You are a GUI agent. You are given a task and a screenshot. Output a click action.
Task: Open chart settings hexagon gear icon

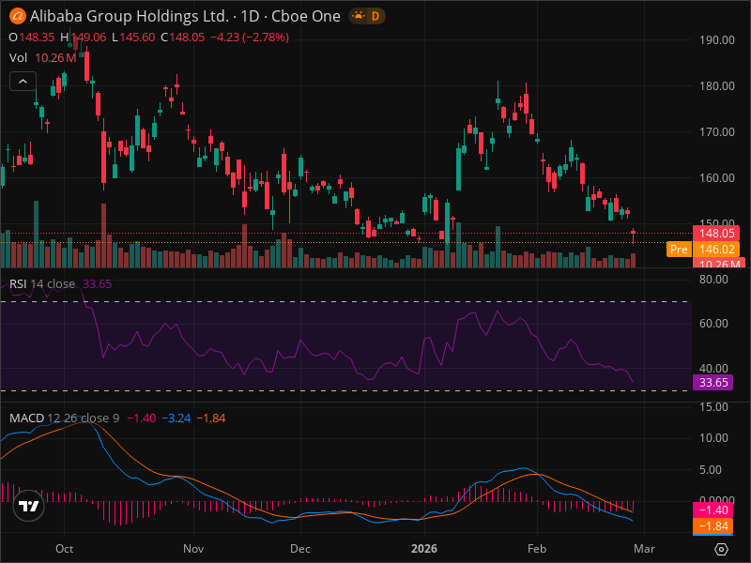pyautogui.click(x=721, y=549)
